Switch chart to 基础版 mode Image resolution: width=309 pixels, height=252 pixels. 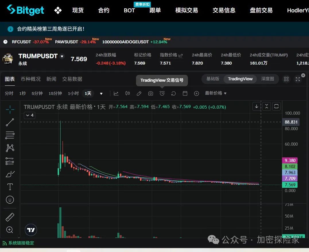point(213,79)
